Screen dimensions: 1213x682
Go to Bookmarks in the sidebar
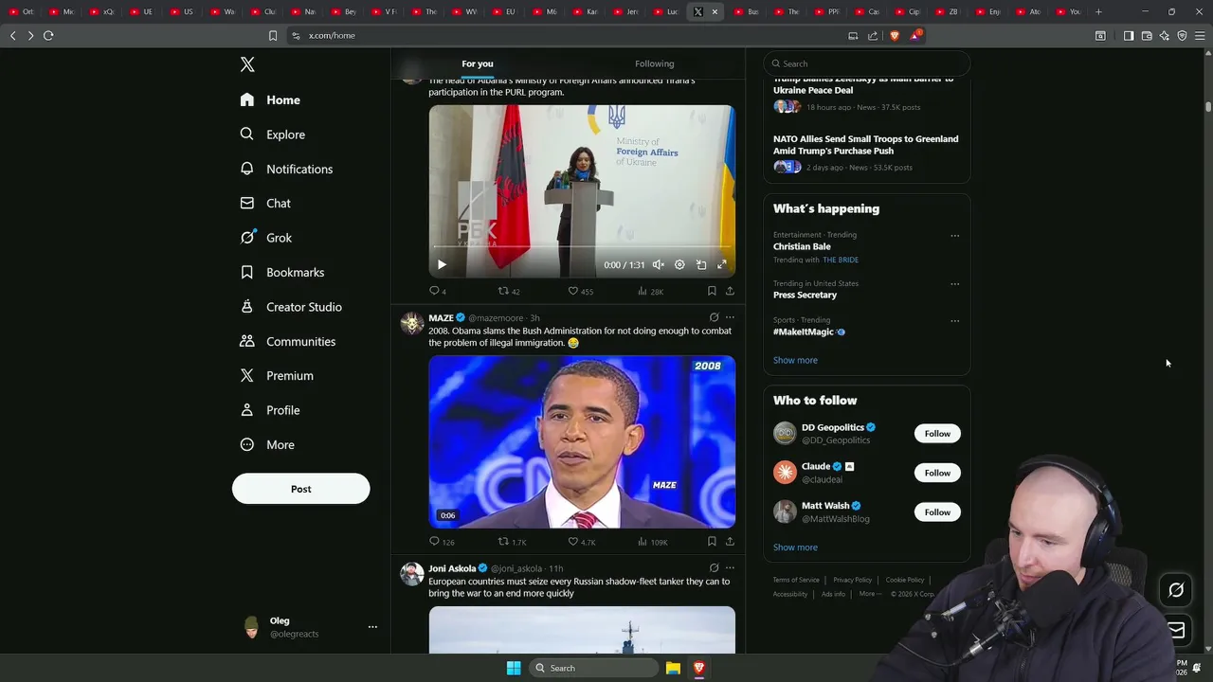coord(282,273)
